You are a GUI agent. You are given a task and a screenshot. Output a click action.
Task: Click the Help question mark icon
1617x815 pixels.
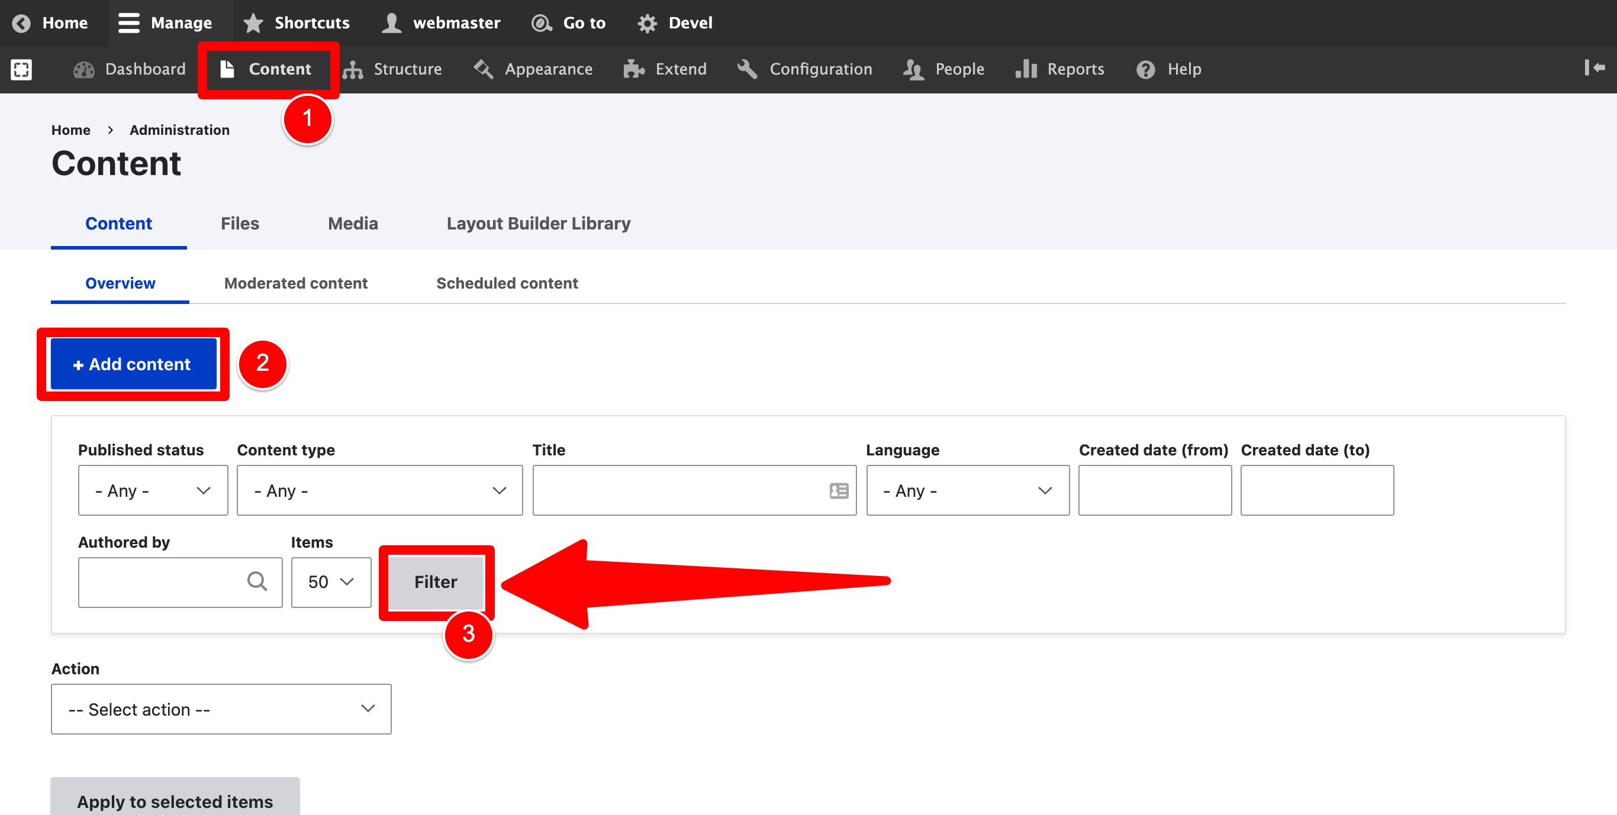tap(1146, 69)
